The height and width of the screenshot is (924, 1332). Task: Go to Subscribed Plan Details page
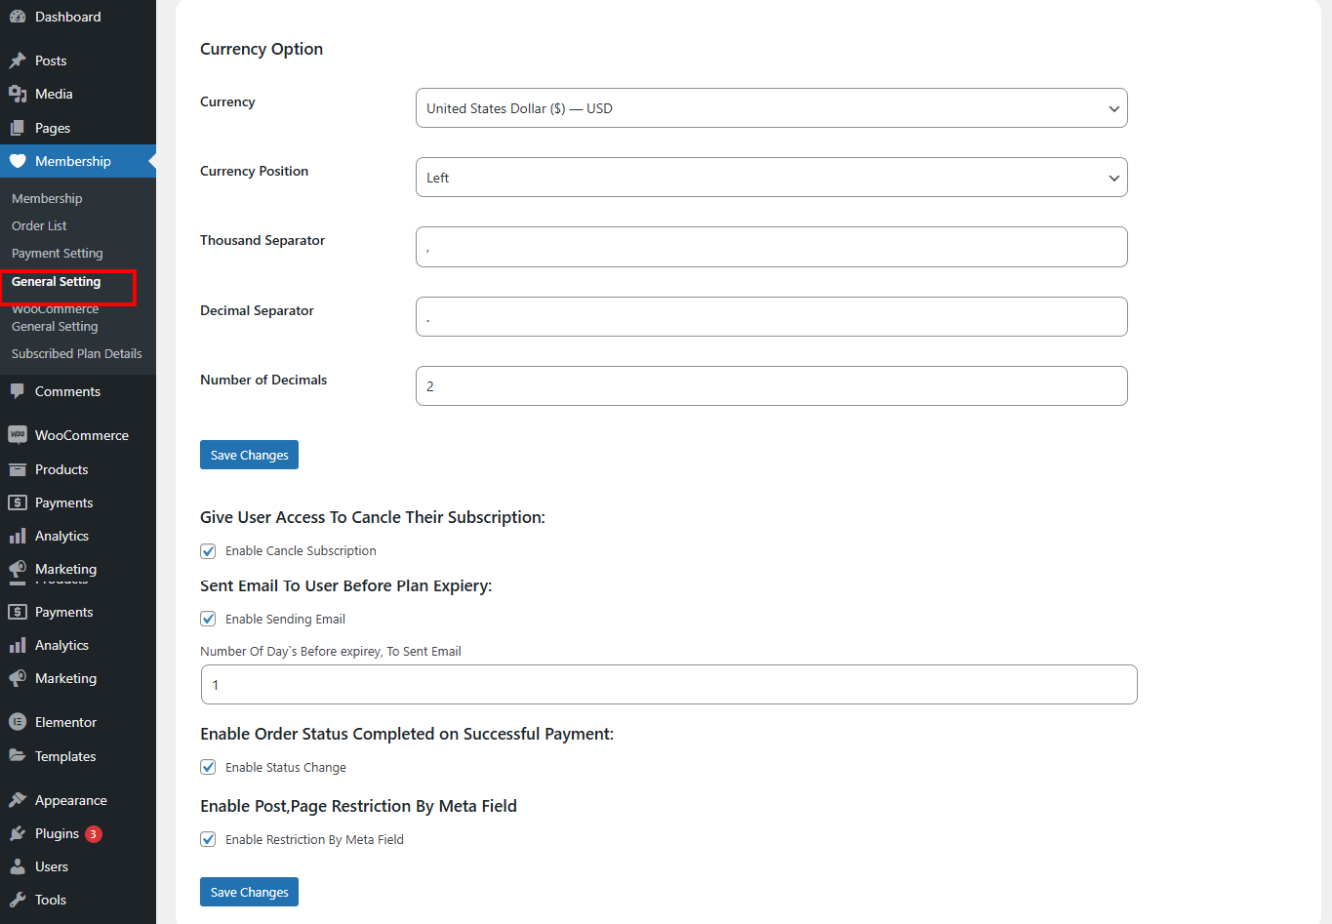click(x=76, y=354)
